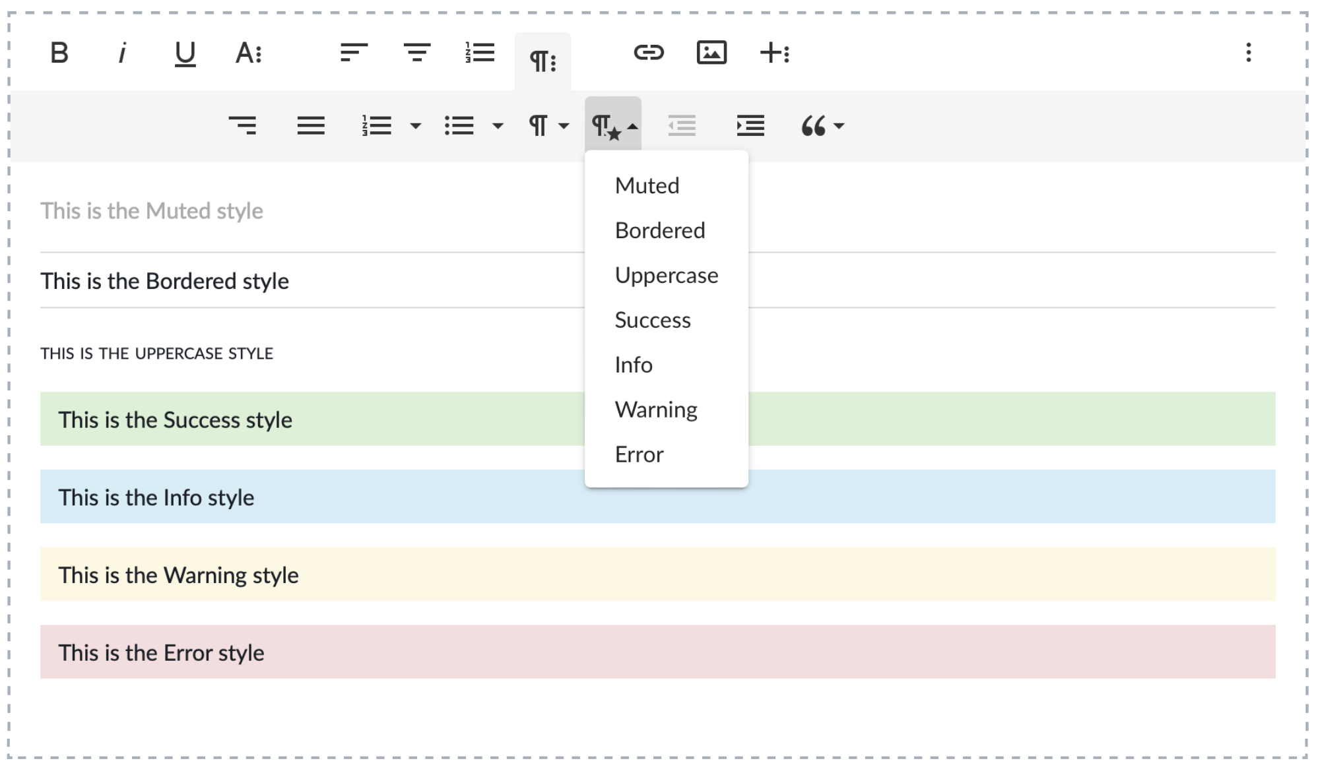The image size is (1320, 769).
Task: Open the vertical three-dot more menu
Action: [x=1248, y=53]
